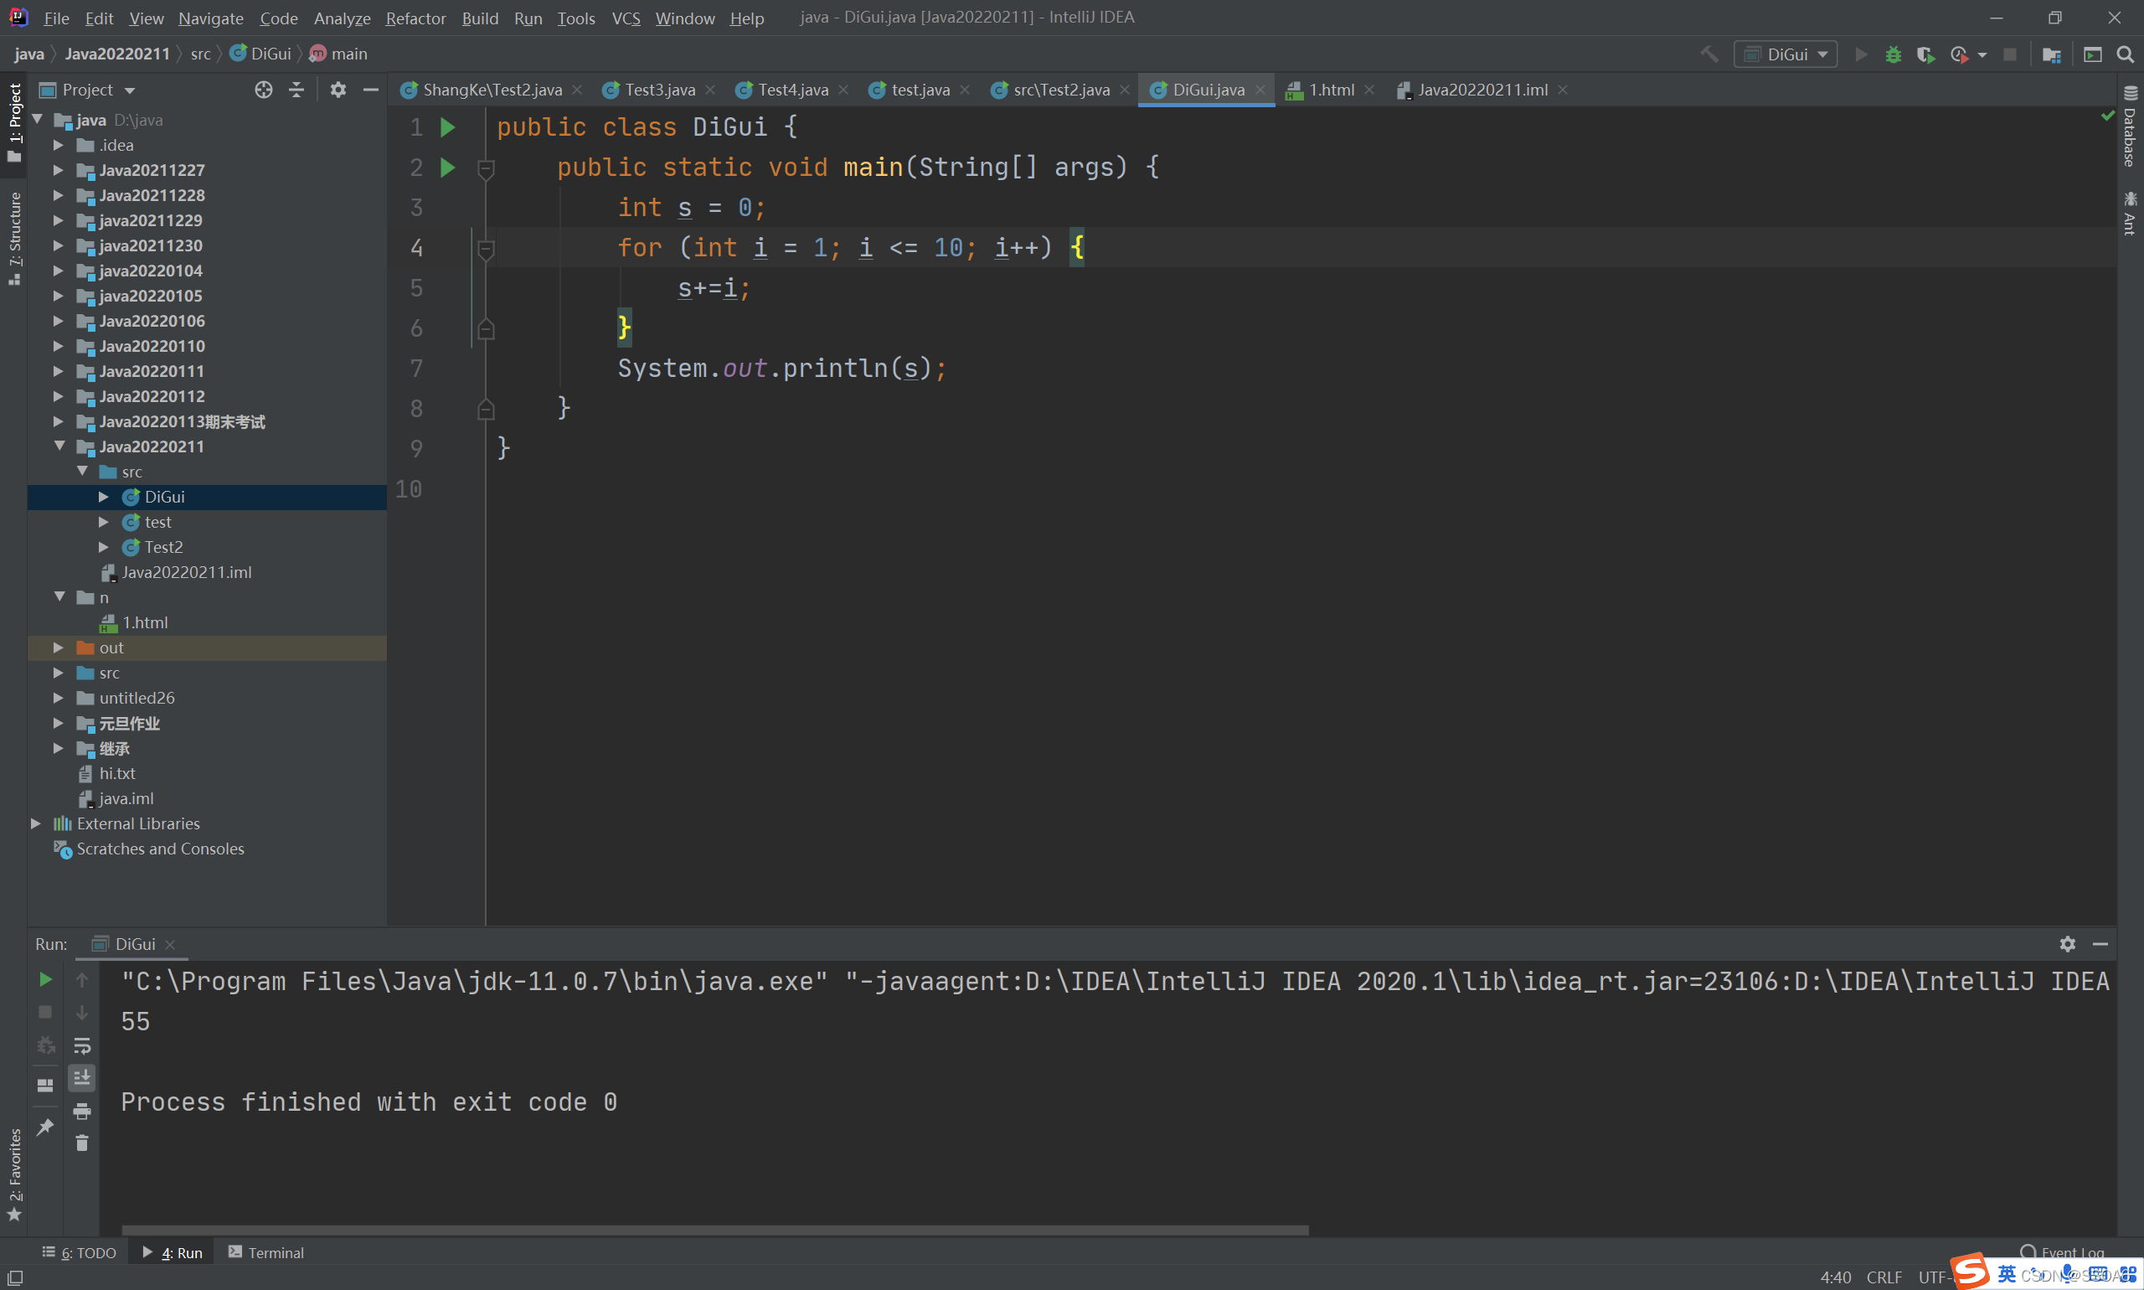2144x1290 pixels.
Task: Toggle scroll to end in console
Action: point(82,1078)
